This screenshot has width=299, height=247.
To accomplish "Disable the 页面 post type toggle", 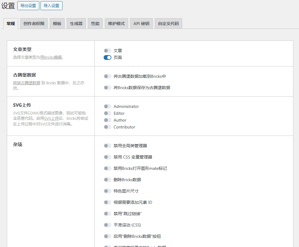I will click(107, 58).
